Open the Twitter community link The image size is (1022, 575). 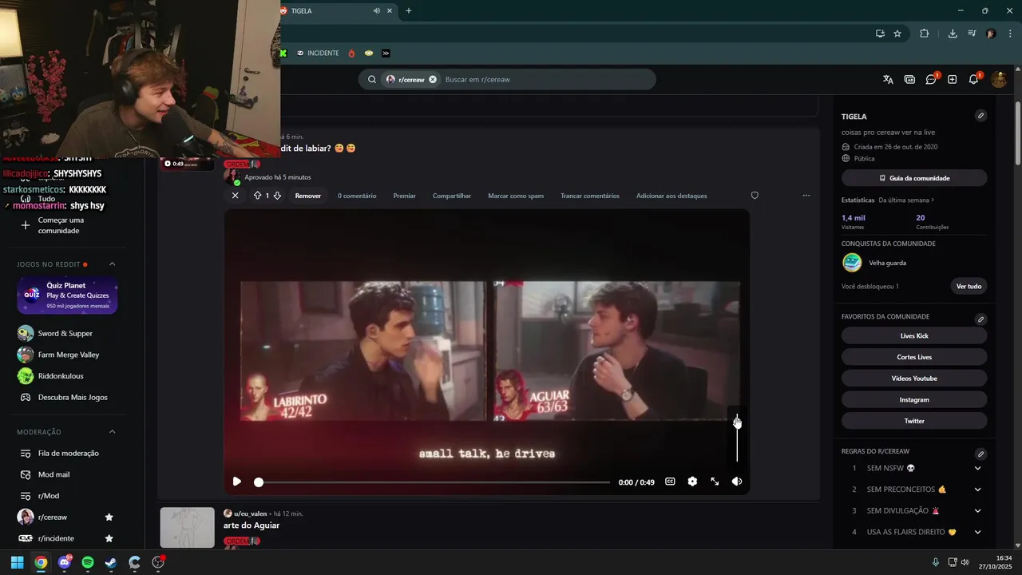(x=914, y=421)
